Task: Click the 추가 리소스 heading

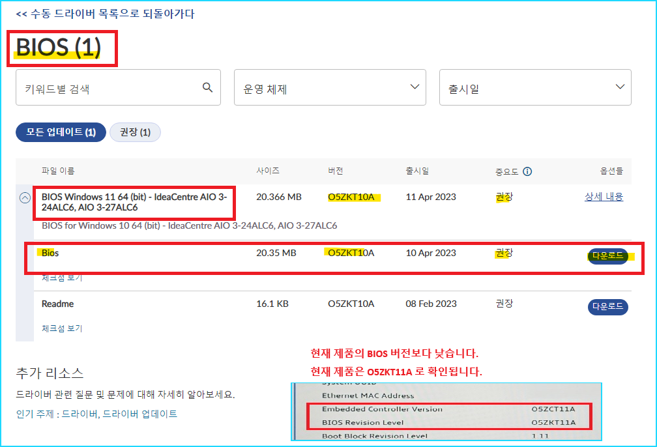Action: (x=50, y=373)
